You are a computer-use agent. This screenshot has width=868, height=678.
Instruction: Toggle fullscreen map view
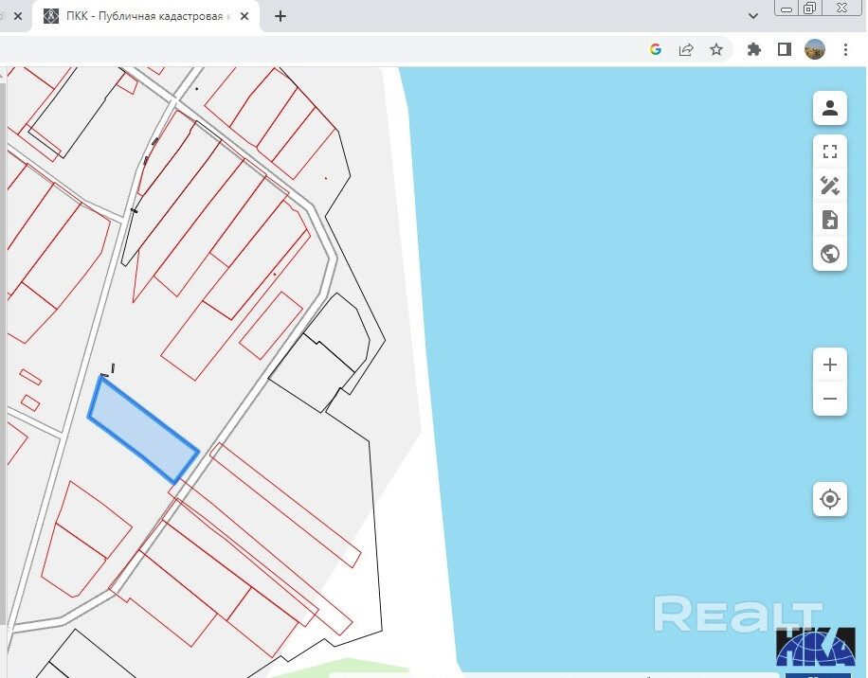coord(829,152)
